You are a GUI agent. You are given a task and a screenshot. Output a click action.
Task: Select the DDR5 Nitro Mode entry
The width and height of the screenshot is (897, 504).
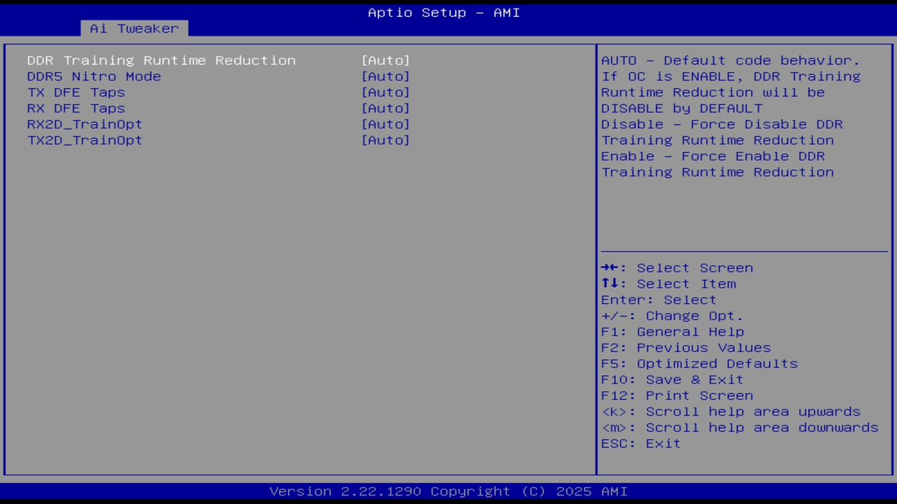point(94,76)
